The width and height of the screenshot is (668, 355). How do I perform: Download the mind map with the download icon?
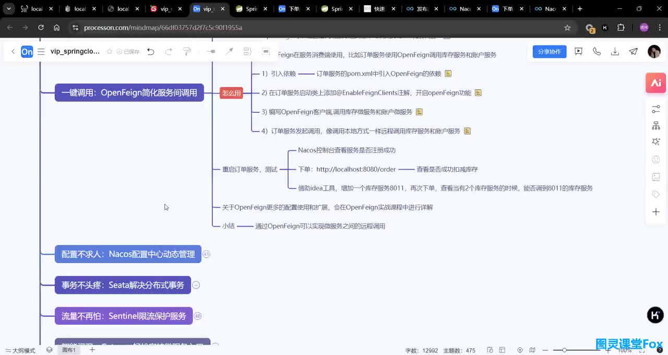point(615,51)
